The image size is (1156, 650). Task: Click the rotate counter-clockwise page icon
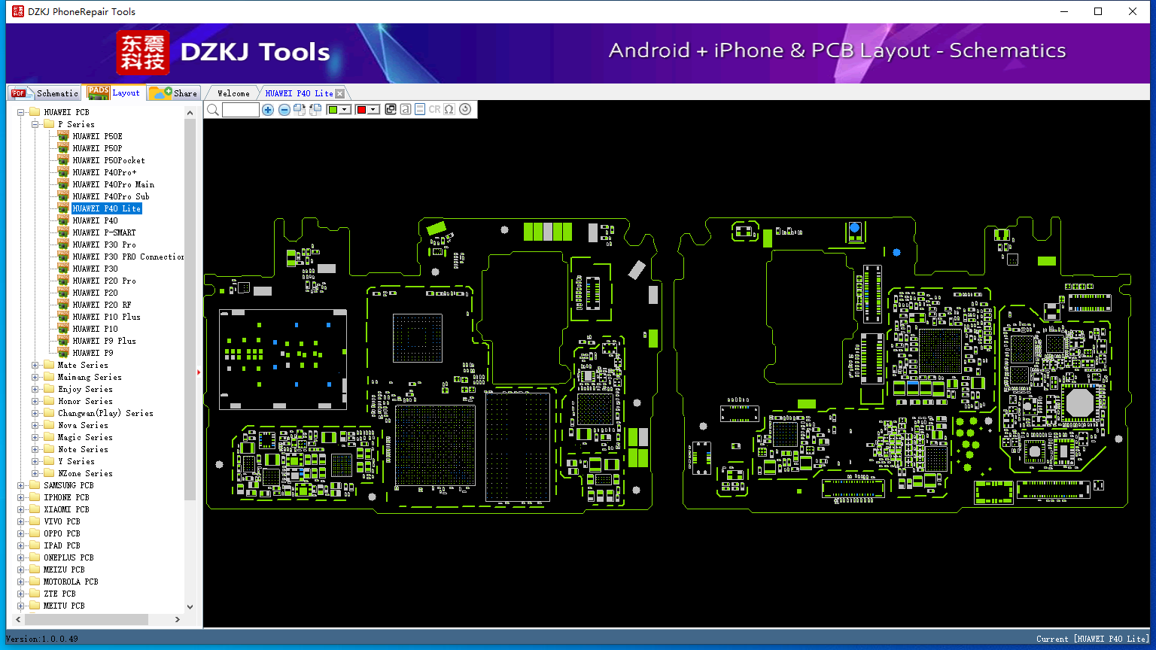point(315,110)
